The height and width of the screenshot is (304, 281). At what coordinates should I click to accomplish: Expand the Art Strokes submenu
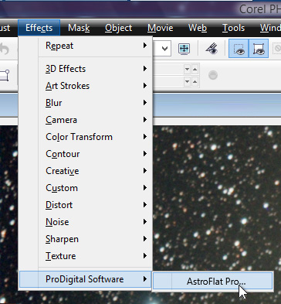pyautogui.click(x=86, y=86)
